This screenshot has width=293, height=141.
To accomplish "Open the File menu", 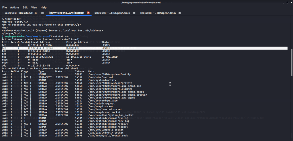I will click(x=4, y=7).
